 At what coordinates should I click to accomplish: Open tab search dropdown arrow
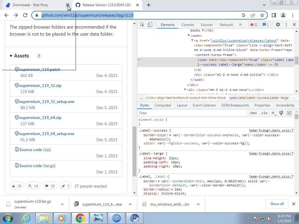pyautogui.click(x=264, y=5)
